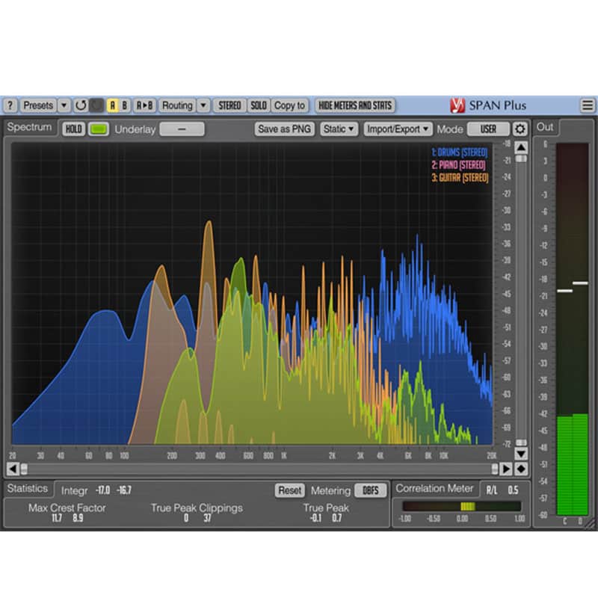
Task: Open the Static dropdown
Action: coord(339,129)
